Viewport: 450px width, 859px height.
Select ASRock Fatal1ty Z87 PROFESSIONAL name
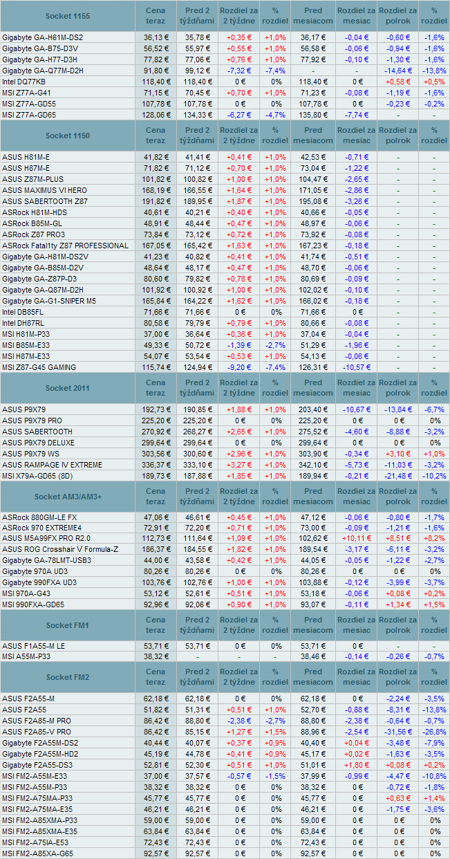coord(65,246)
